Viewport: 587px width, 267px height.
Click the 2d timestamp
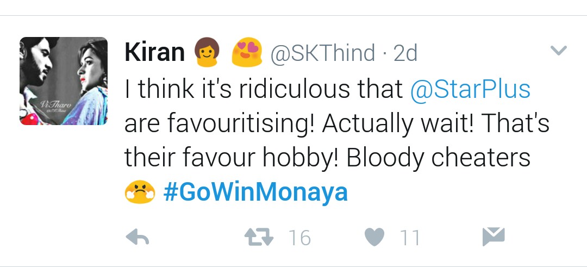pyautogui.click(x=405, y=53)
